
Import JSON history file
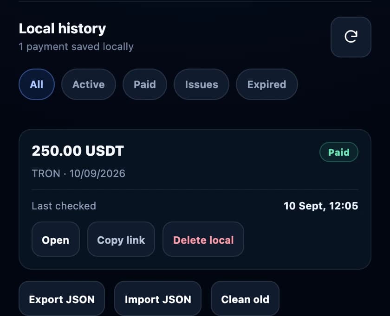tap(158, 299)
